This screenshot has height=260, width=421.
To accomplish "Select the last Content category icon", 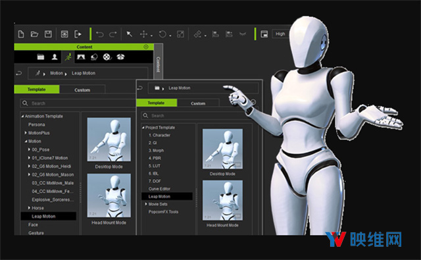I will tap(120, 57).
